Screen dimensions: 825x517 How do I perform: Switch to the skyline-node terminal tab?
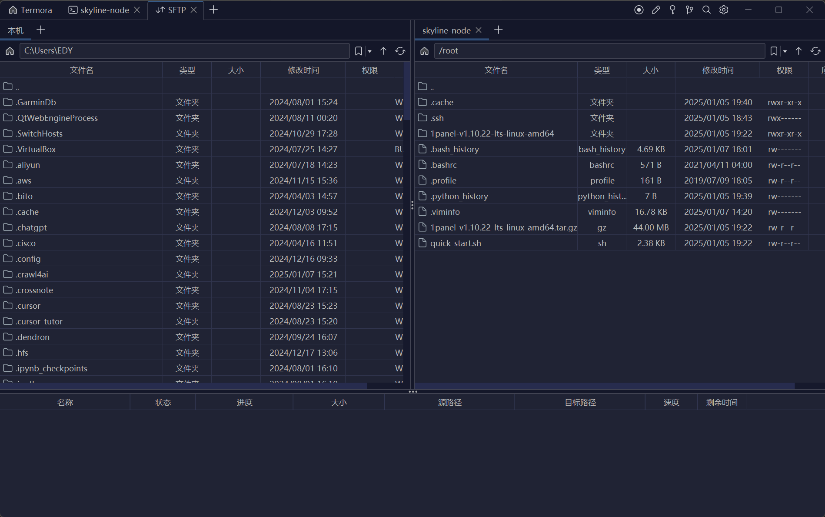pyautogui.click(x=99, y=10)
